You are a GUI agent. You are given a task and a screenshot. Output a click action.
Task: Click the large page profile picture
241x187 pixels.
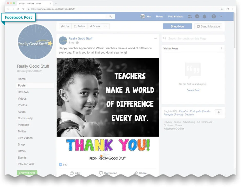tap(35, 42)
